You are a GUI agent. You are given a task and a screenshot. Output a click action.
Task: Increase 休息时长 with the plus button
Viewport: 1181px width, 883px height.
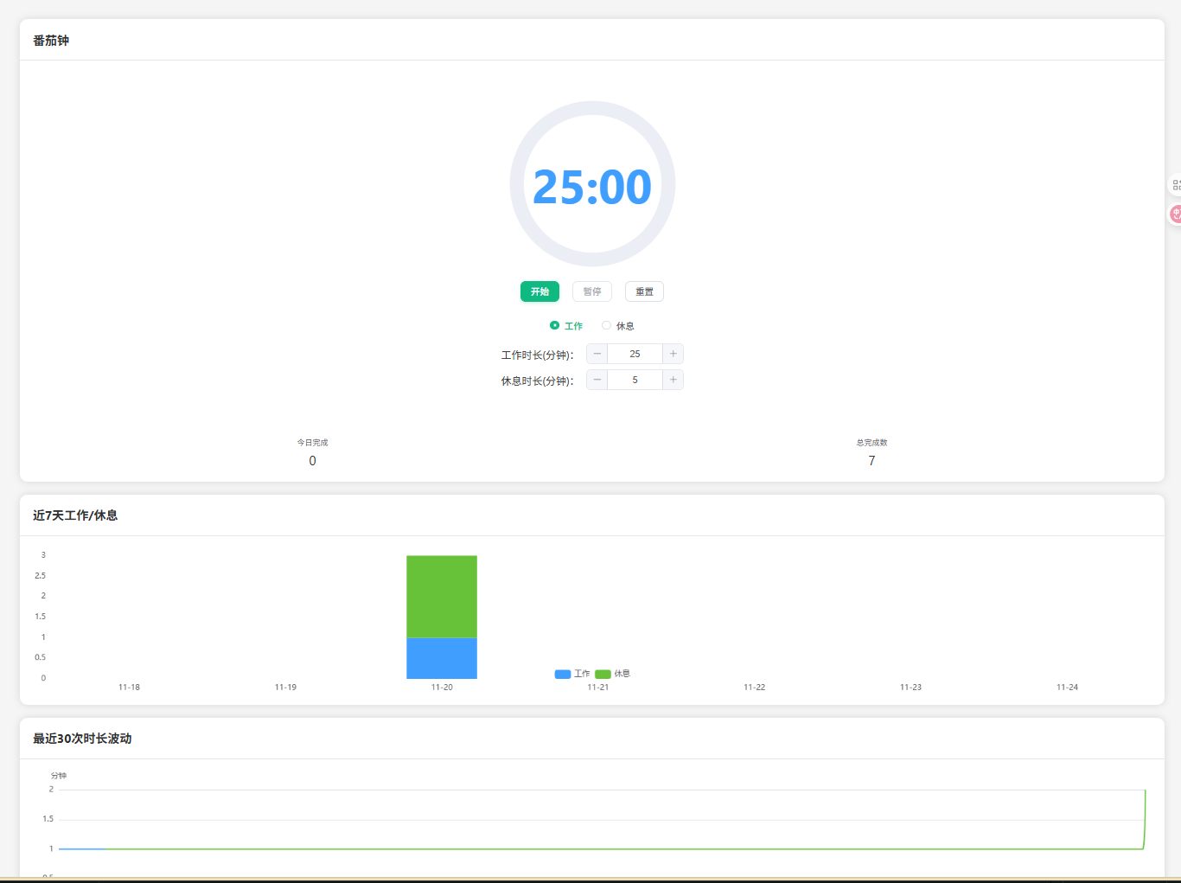click(673, 380)
